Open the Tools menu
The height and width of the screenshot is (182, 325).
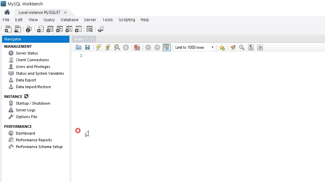click(108, 20)
